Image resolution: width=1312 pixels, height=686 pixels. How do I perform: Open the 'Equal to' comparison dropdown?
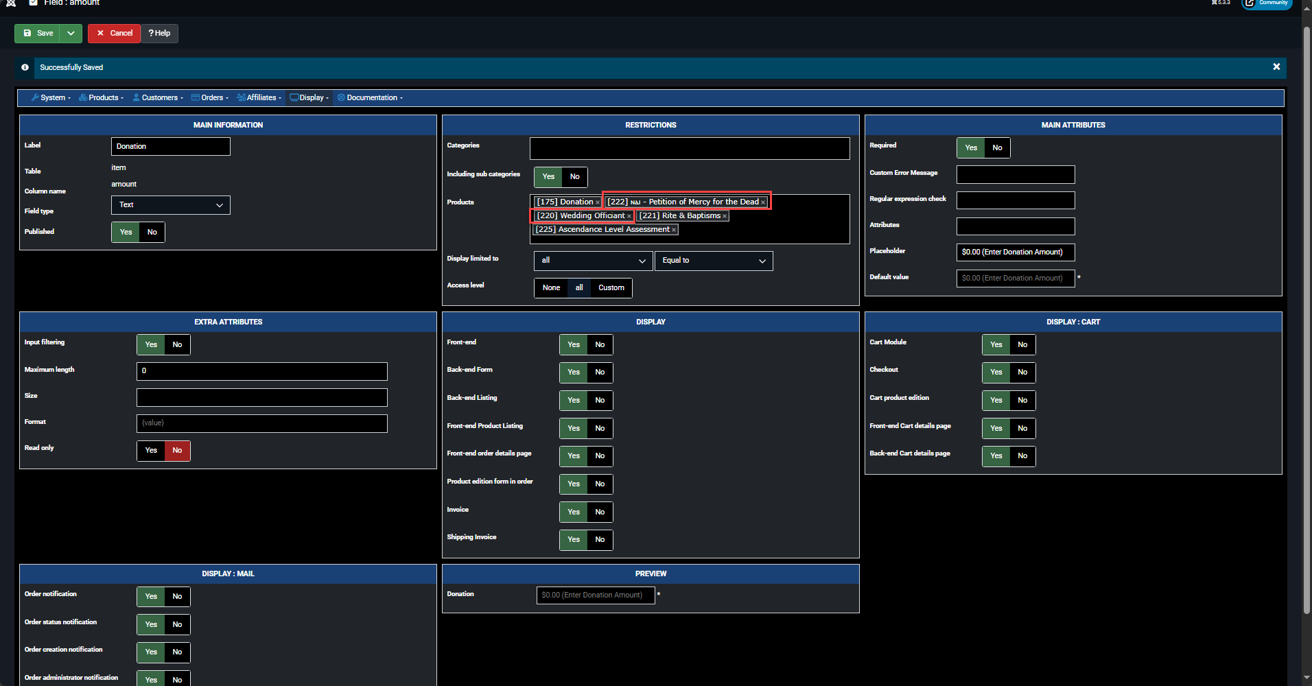pyautogui.click(x=713, y=261)
